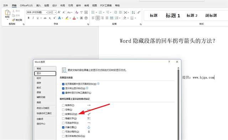
Task: Toggle italic formatting I
Action: click(33, 18)
